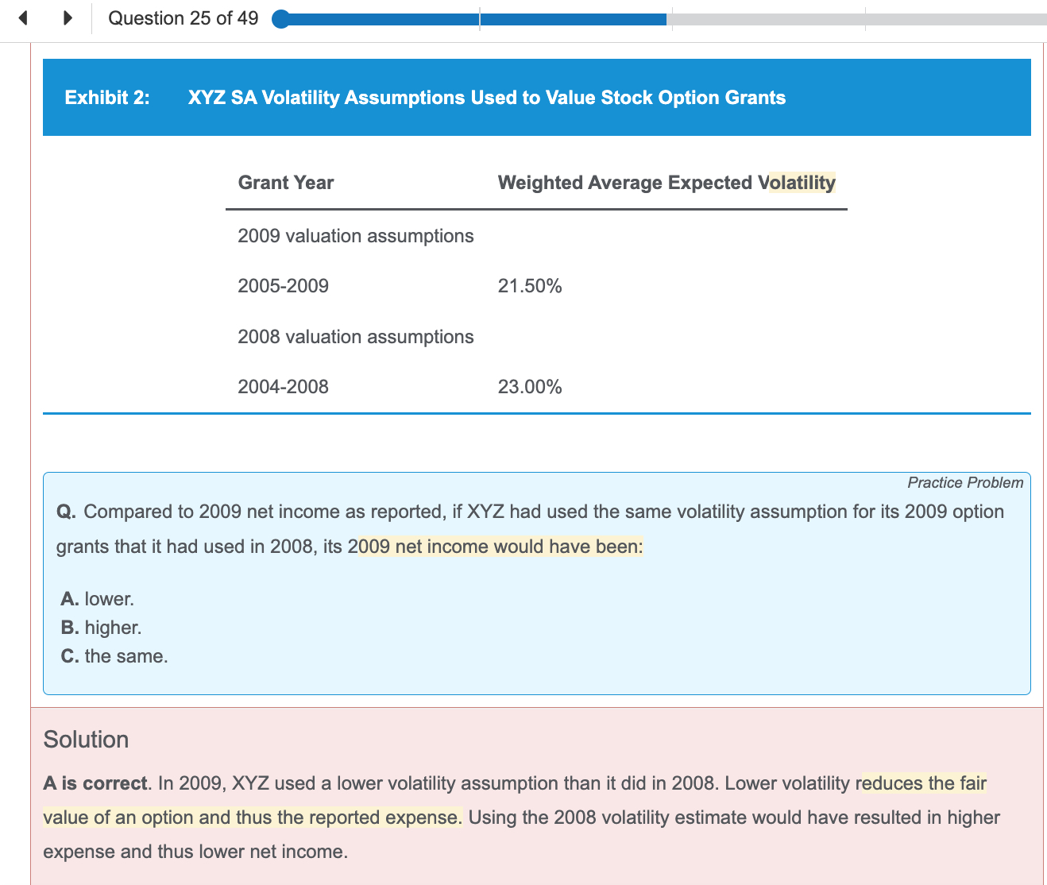1047x885 pixels.
Task: Click the Question 25 of 49 counter
Action: click(x=183, y=18)
